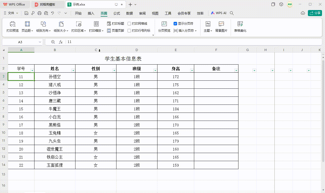Switch to the 审阅 (Review) tab

142,13
